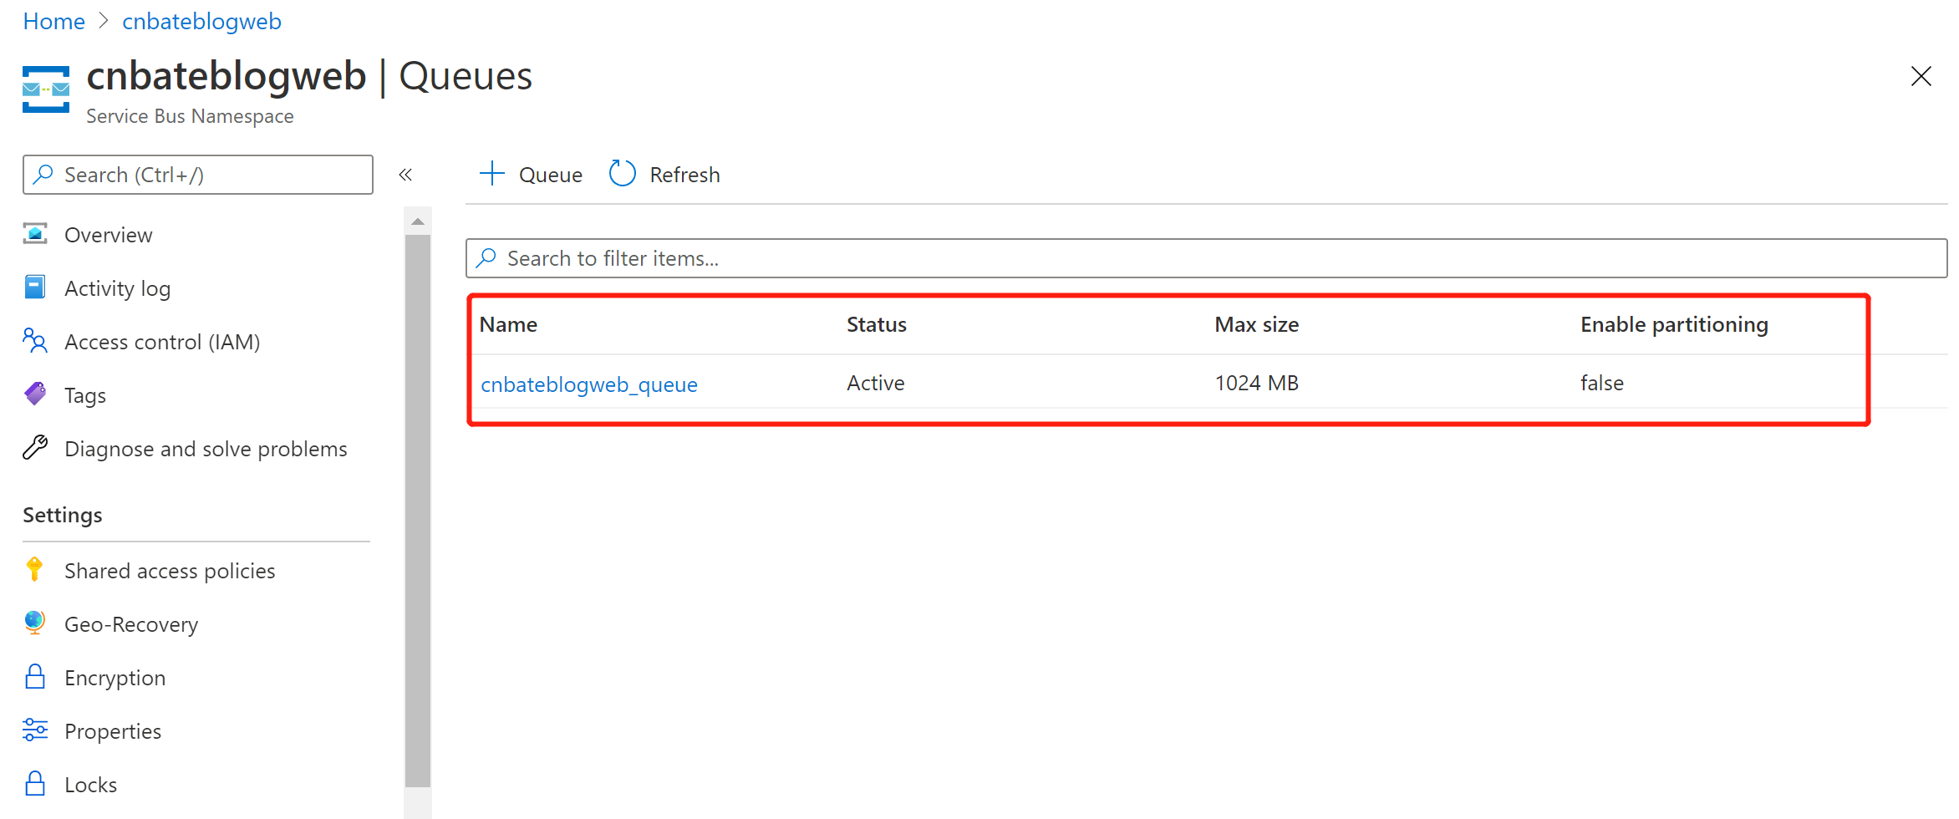Select Diagnose and solve problems wrench icon
The height and width of the screenshot is (819, 1959).
click(x=35, y=448)
